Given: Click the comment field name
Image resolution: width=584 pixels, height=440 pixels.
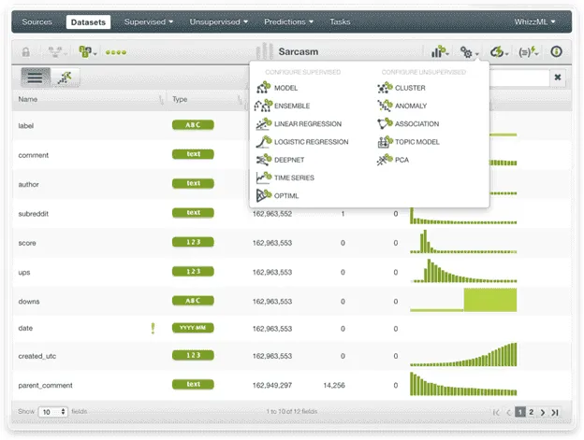Looking at the screenshot, I should pyautogui.click(x=33, y=155).
